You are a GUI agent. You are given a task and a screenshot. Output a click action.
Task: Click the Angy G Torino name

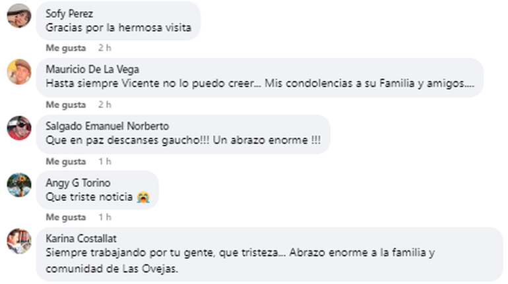click(x=78, y=183)
